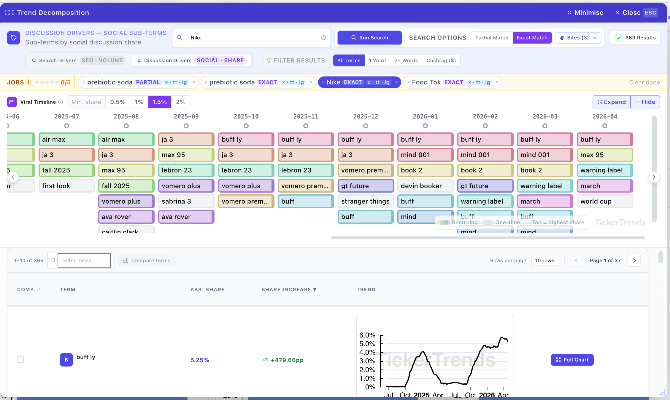Click the Run Search button
Image resolution: width=670 pixels, height=400 pixels.
[369, 38]
